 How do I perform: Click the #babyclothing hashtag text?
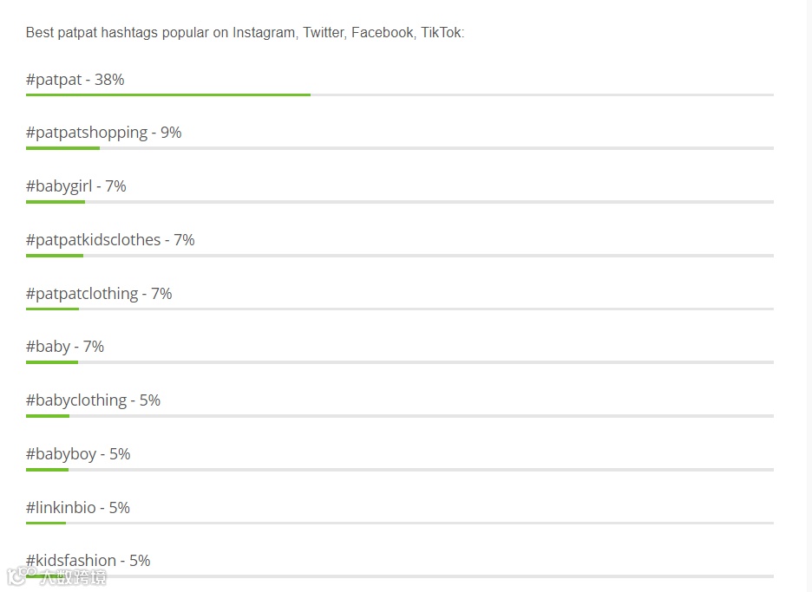(93, 400)
